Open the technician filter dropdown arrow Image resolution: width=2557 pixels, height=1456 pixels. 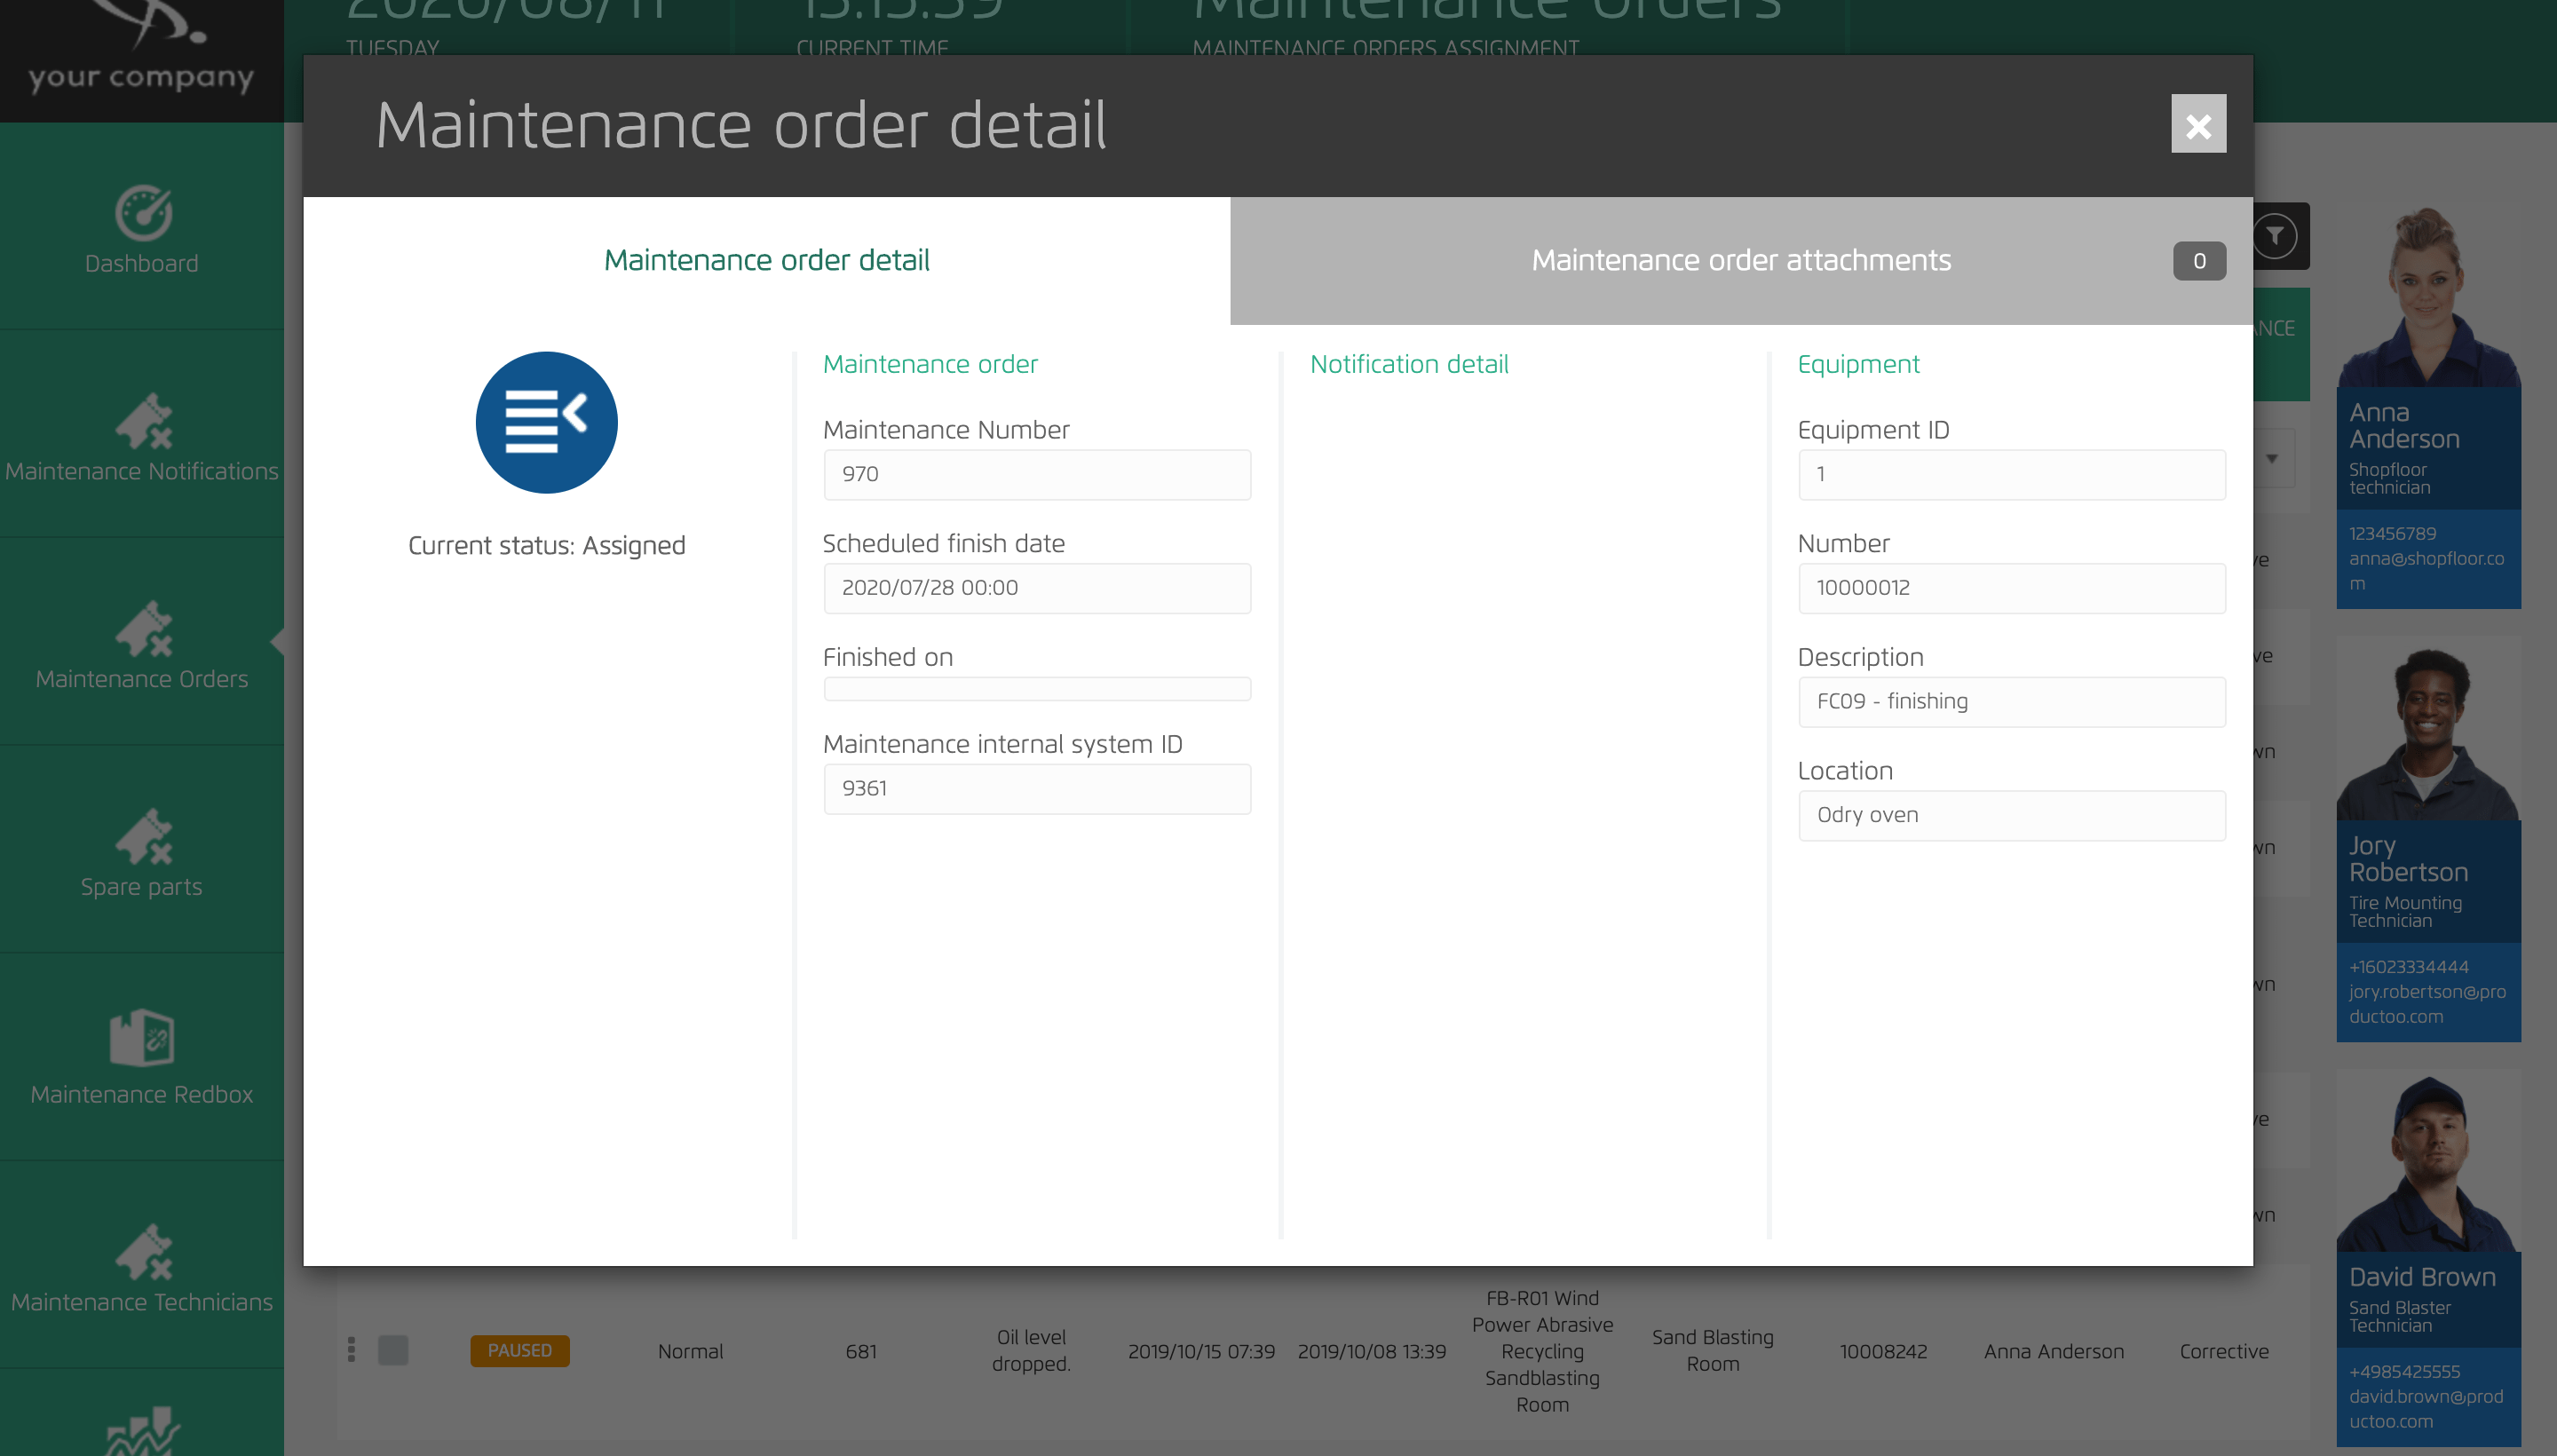point(2274,458)
